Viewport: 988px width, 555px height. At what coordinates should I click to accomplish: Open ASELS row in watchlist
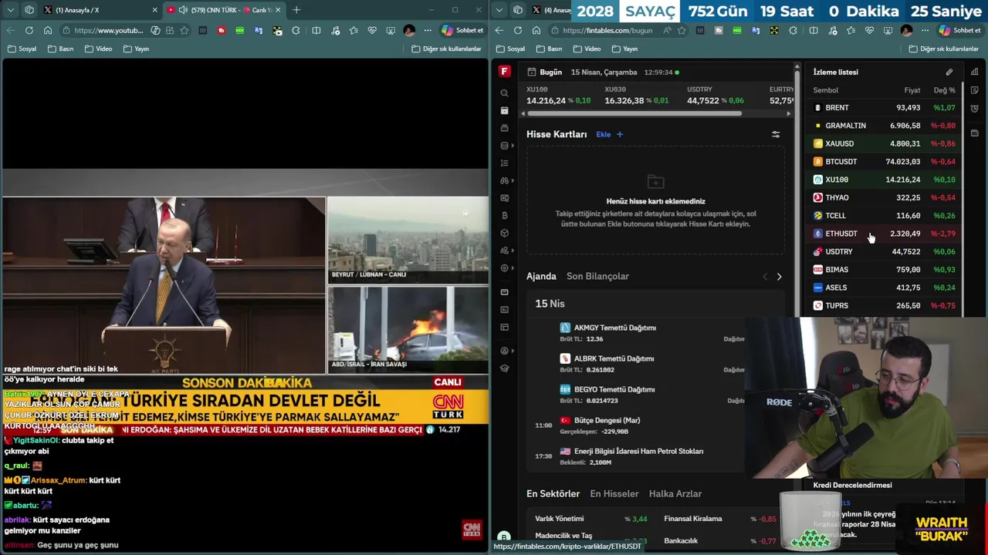click(883, 288)
